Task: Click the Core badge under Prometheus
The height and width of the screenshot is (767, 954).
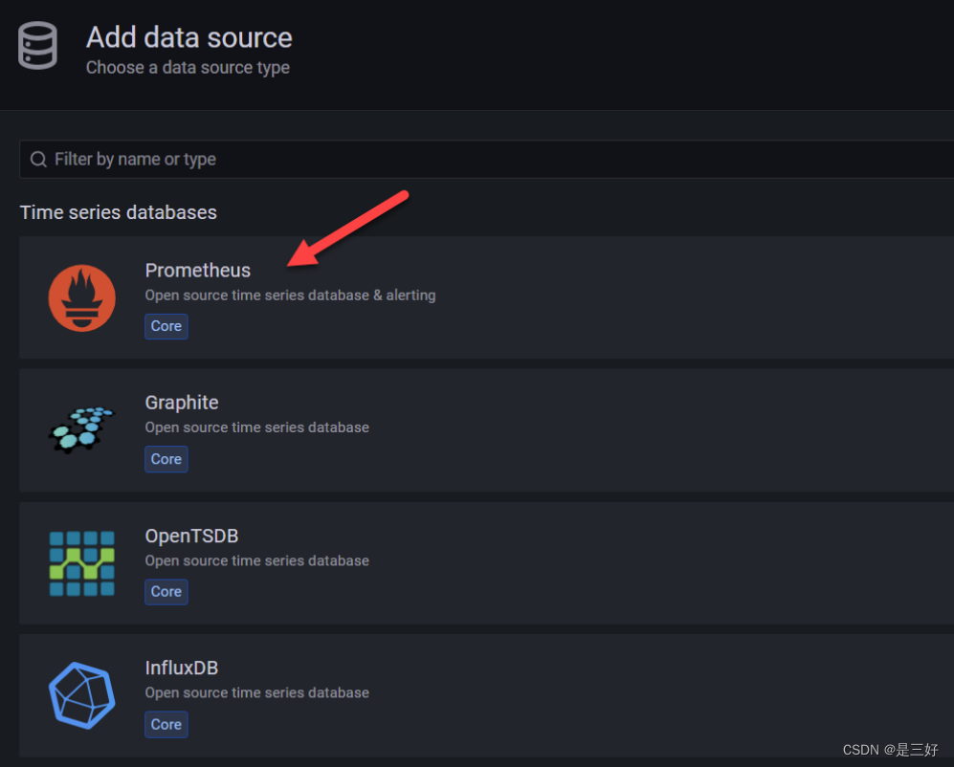Action: (x=166, y=326)
